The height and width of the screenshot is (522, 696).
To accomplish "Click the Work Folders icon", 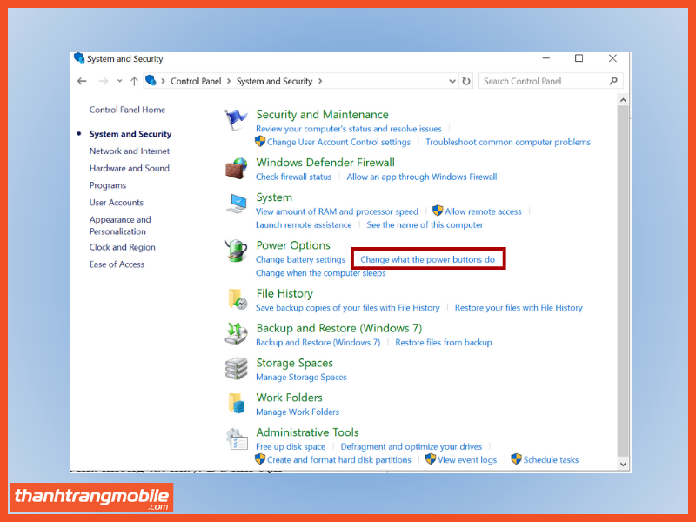I will click(237, 403).
